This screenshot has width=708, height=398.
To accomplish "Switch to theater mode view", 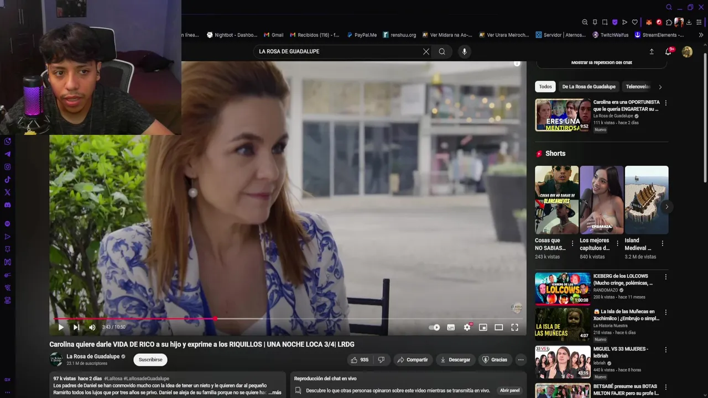I will (498, 327).
